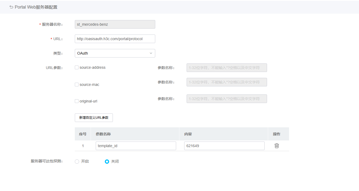Click the source-mac 参数名称 input field
The image size is (359, 191).
227,82
